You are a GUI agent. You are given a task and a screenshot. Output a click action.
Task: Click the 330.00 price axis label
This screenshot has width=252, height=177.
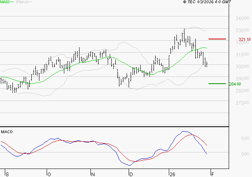pos(242,30)
